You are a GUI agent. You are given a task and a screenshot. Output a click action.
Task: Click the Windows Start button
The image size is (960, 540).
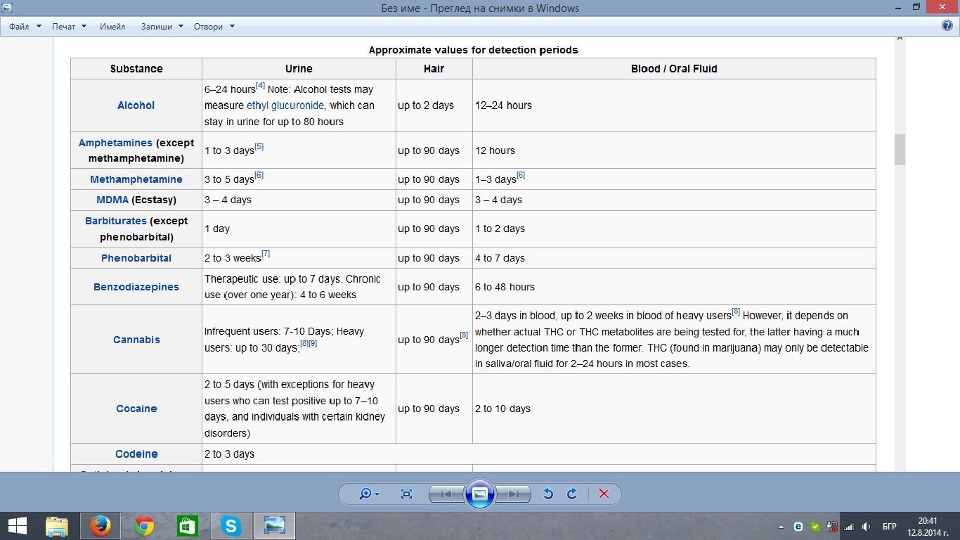tap(17, 526)
